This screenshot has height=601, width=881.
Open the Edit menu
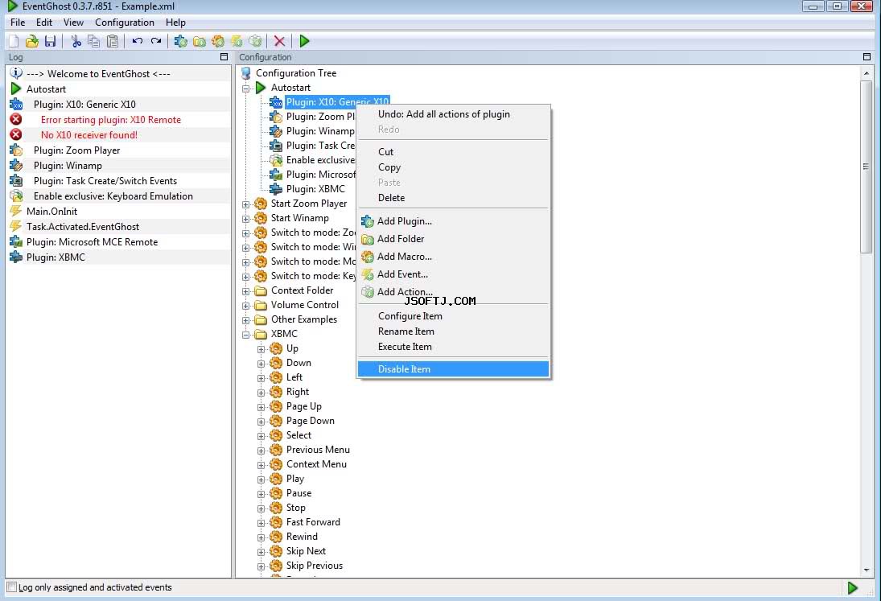pos(43,23)
